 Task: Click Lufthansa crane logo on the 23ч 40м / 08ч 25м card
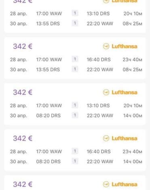coord(106,46)
